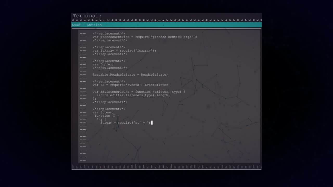Select the var isArray = require('isarray'); line
Image resolution: width=333 pixels, height=187 pixels.
tap(124, 50)
